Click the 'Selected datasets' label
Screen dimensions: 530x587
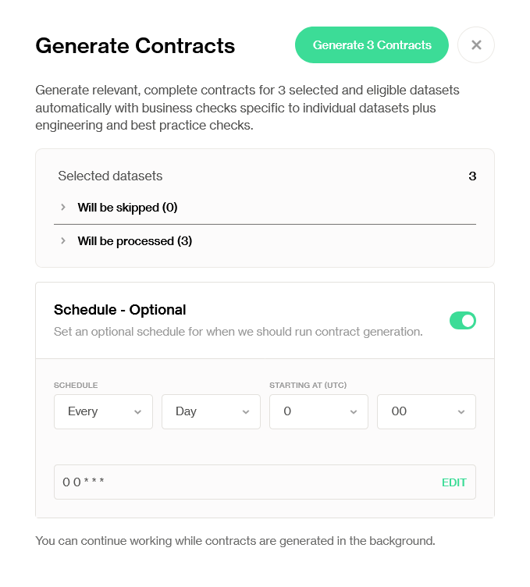[110, 176]
